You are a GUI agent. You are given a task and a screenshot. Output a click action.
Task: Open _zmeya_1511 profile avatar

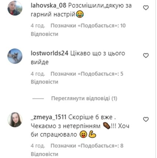point(15,120)
